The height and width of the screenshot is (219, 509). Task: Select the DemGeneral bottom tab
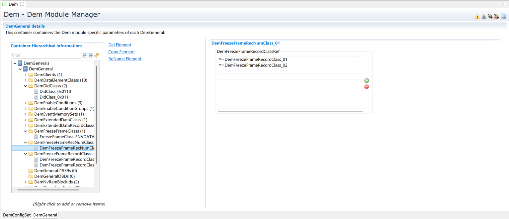tap(45, 215)
